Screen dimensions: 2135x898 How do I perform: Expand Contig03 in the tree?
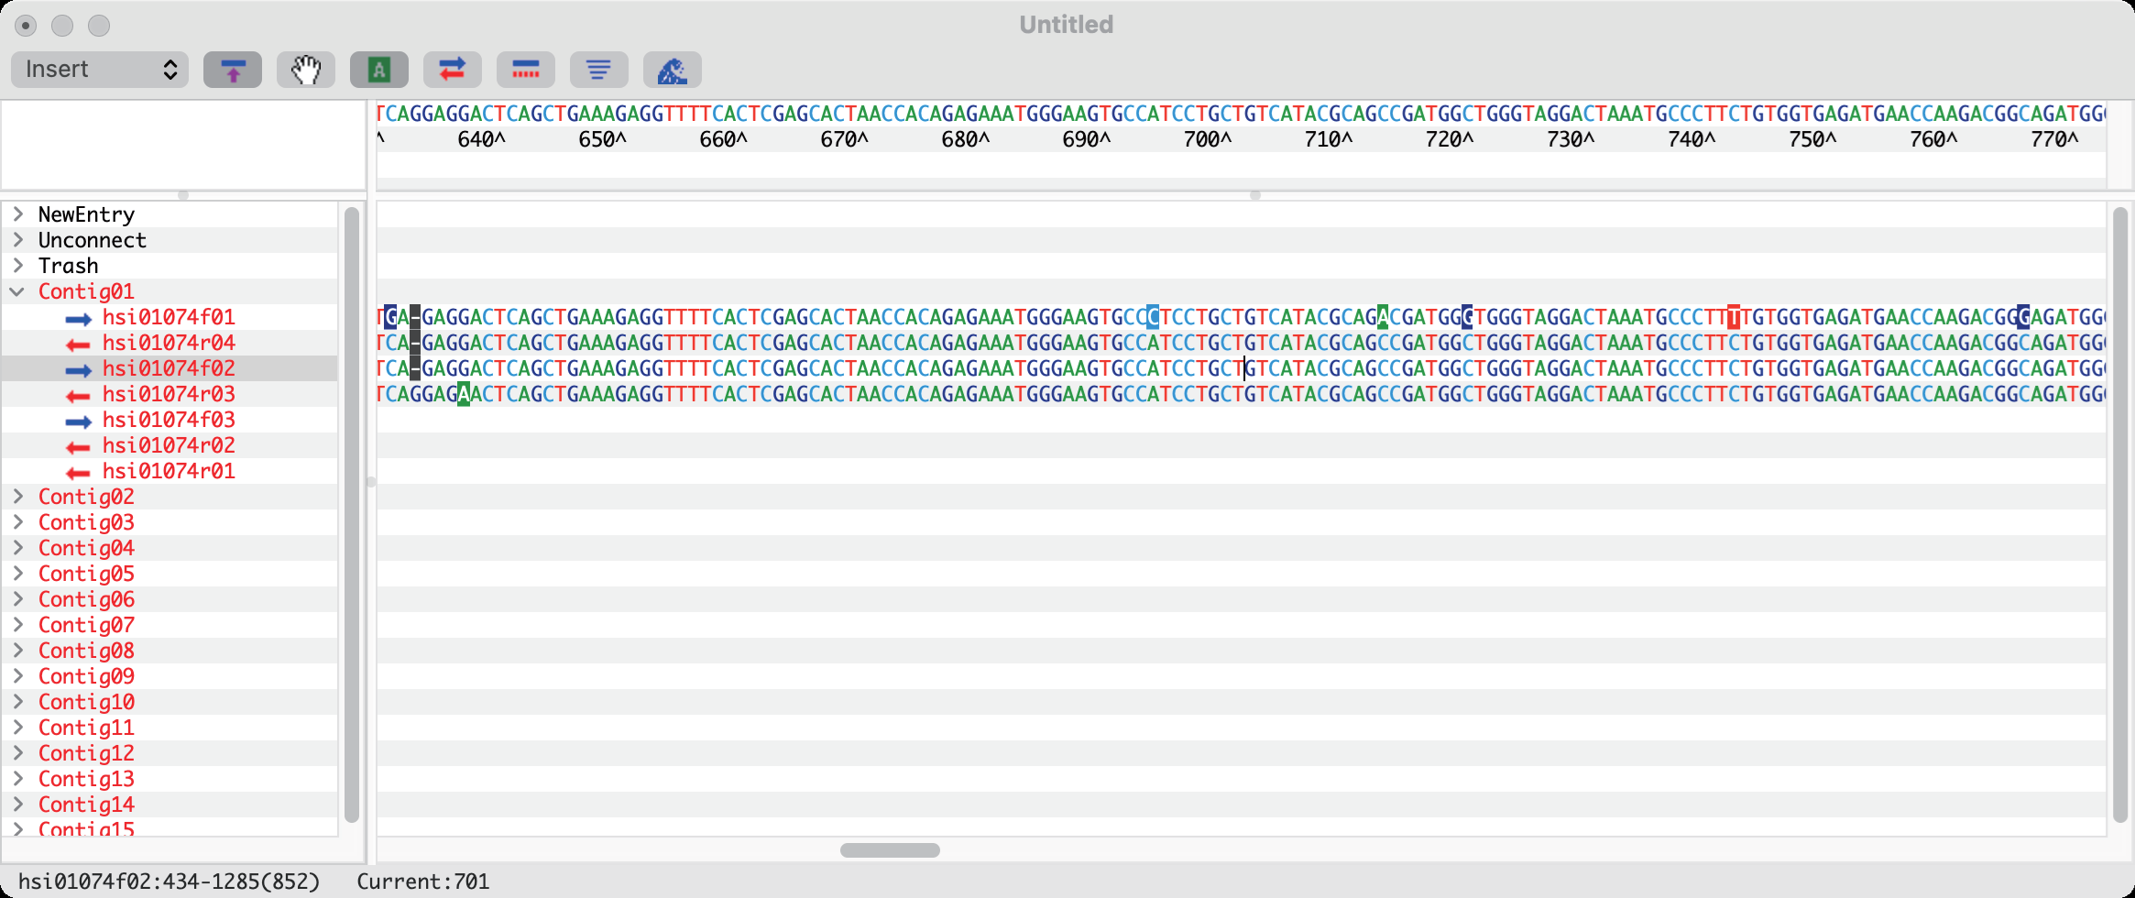click(x=17, y=522)
